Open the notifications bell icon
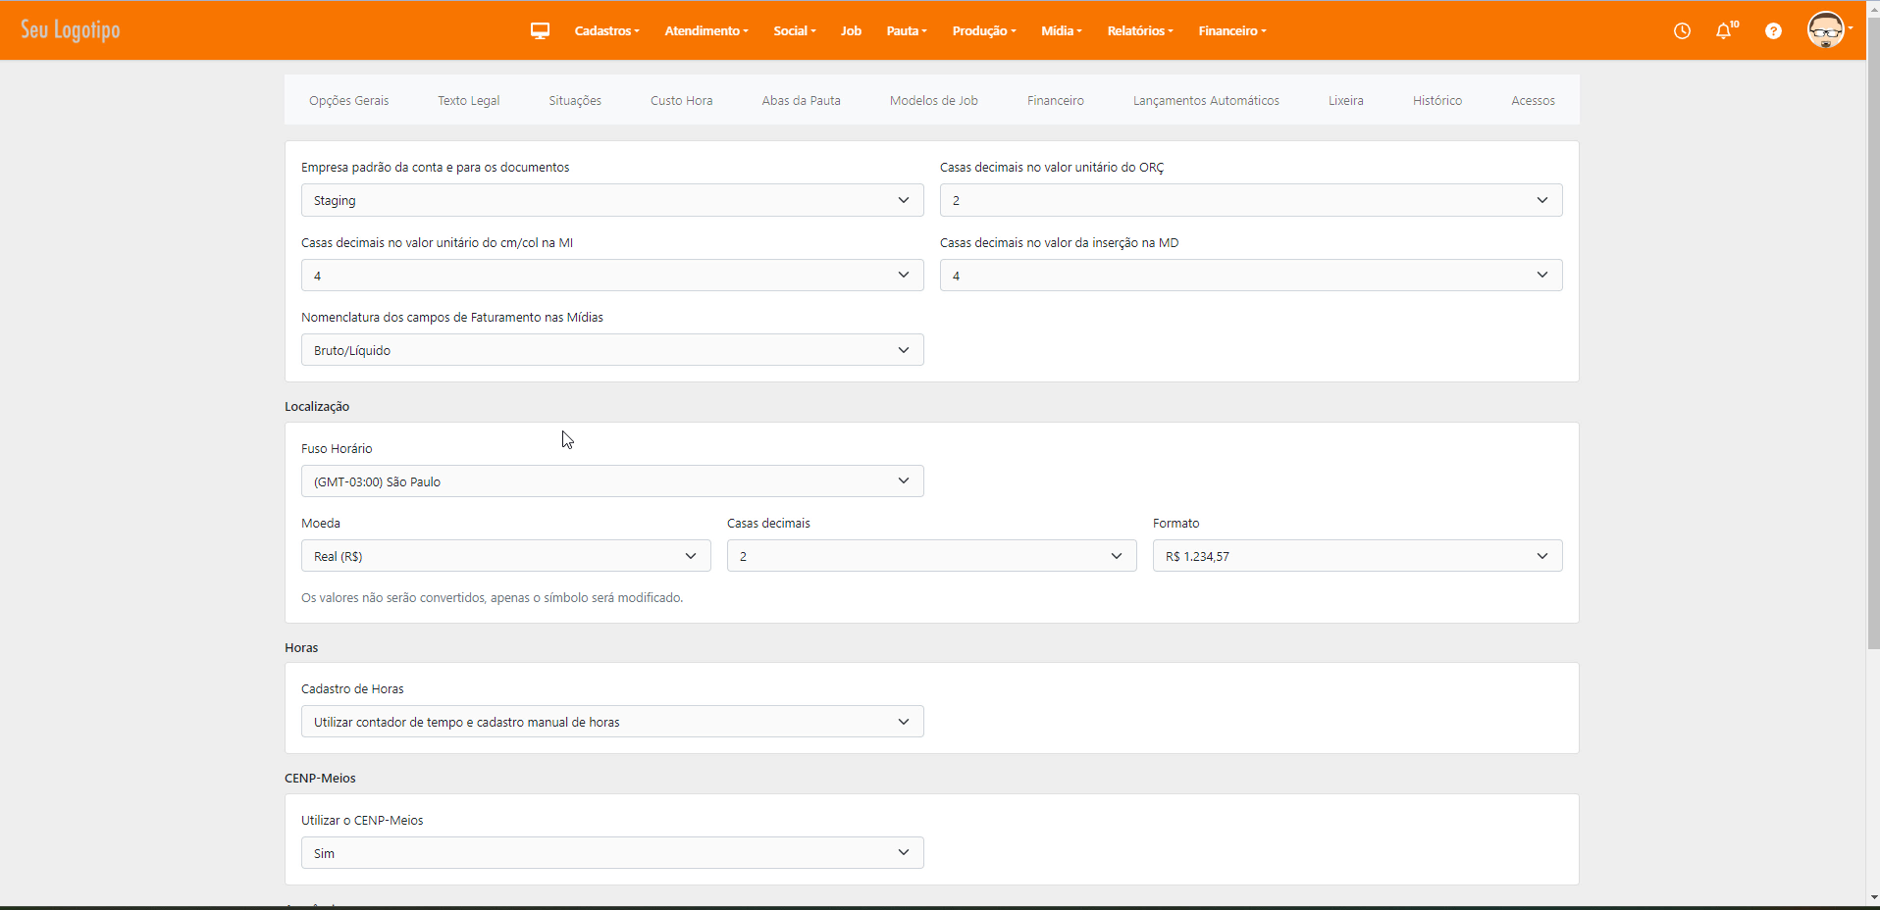 [1724, 30]
